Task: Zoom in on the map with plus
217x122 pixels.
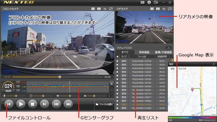Action: pos(214,108)
